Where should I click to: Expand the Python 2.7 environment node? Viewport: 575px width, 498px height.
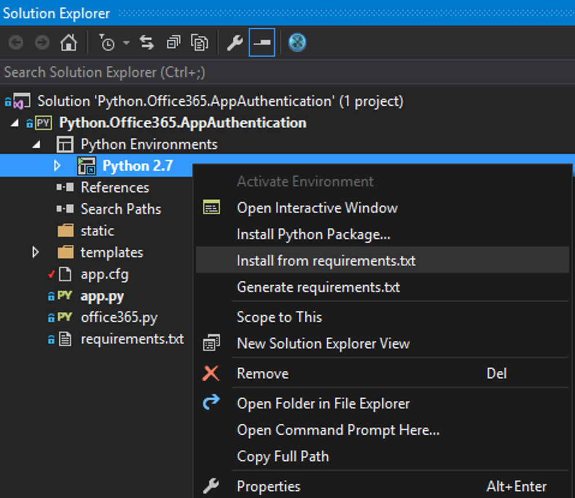pyautogui.click(x=57, y=166)
